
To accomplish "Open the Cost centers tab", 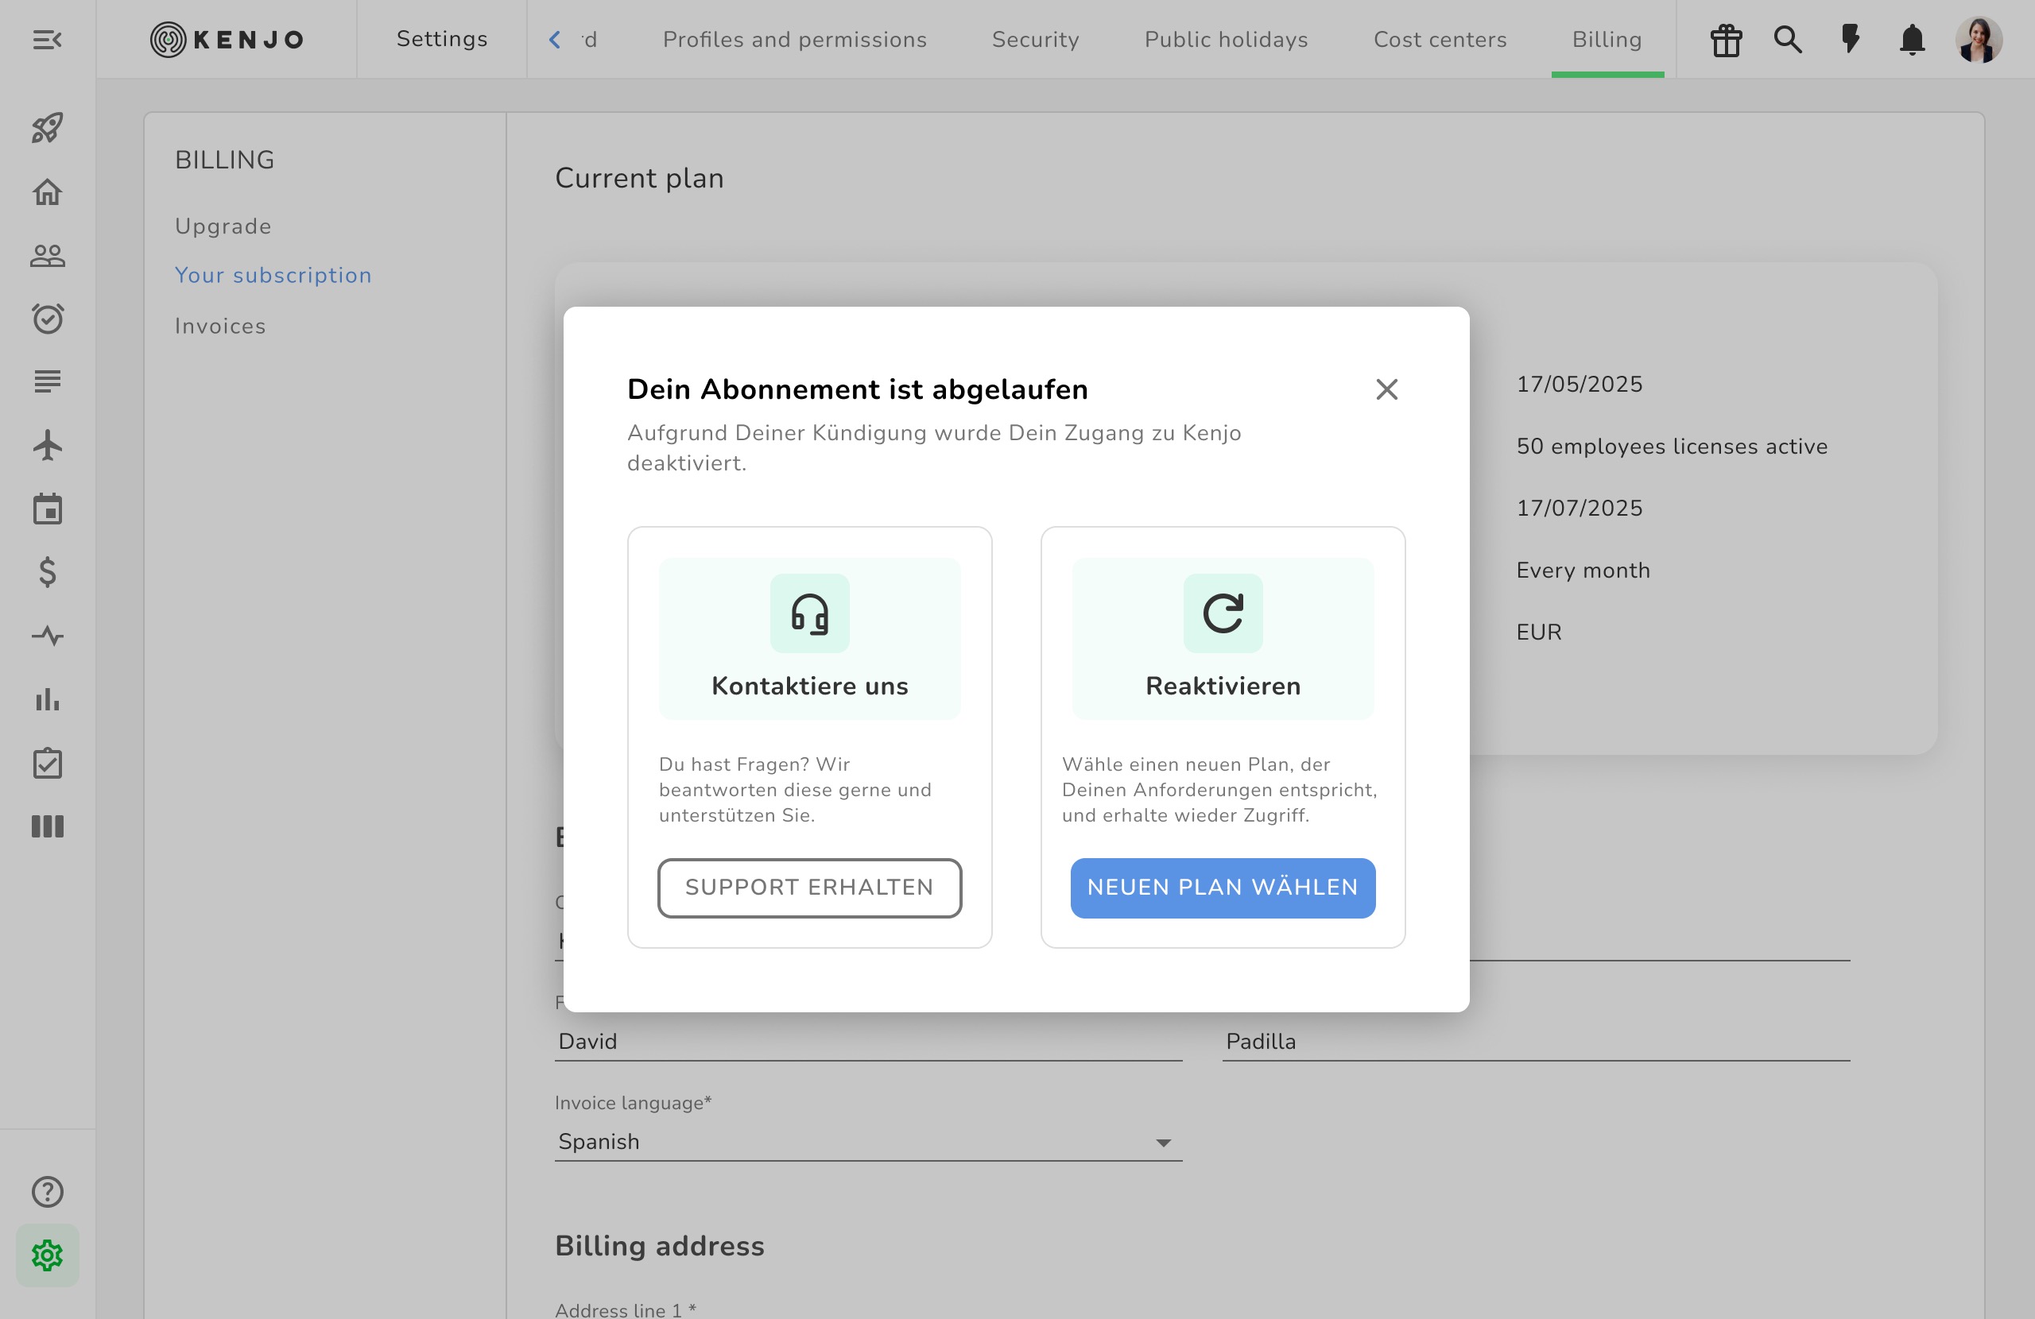I will coord(1440,39).
